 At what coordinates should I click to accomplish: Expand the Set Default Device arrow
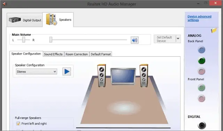178,39
